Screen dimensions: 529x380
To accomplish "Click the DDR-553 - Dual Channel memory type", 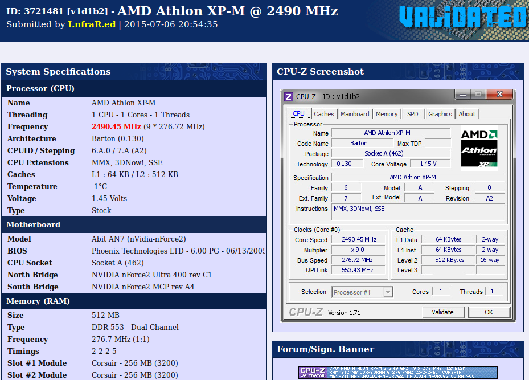I will pyautogui.click(x=135, y=327).
